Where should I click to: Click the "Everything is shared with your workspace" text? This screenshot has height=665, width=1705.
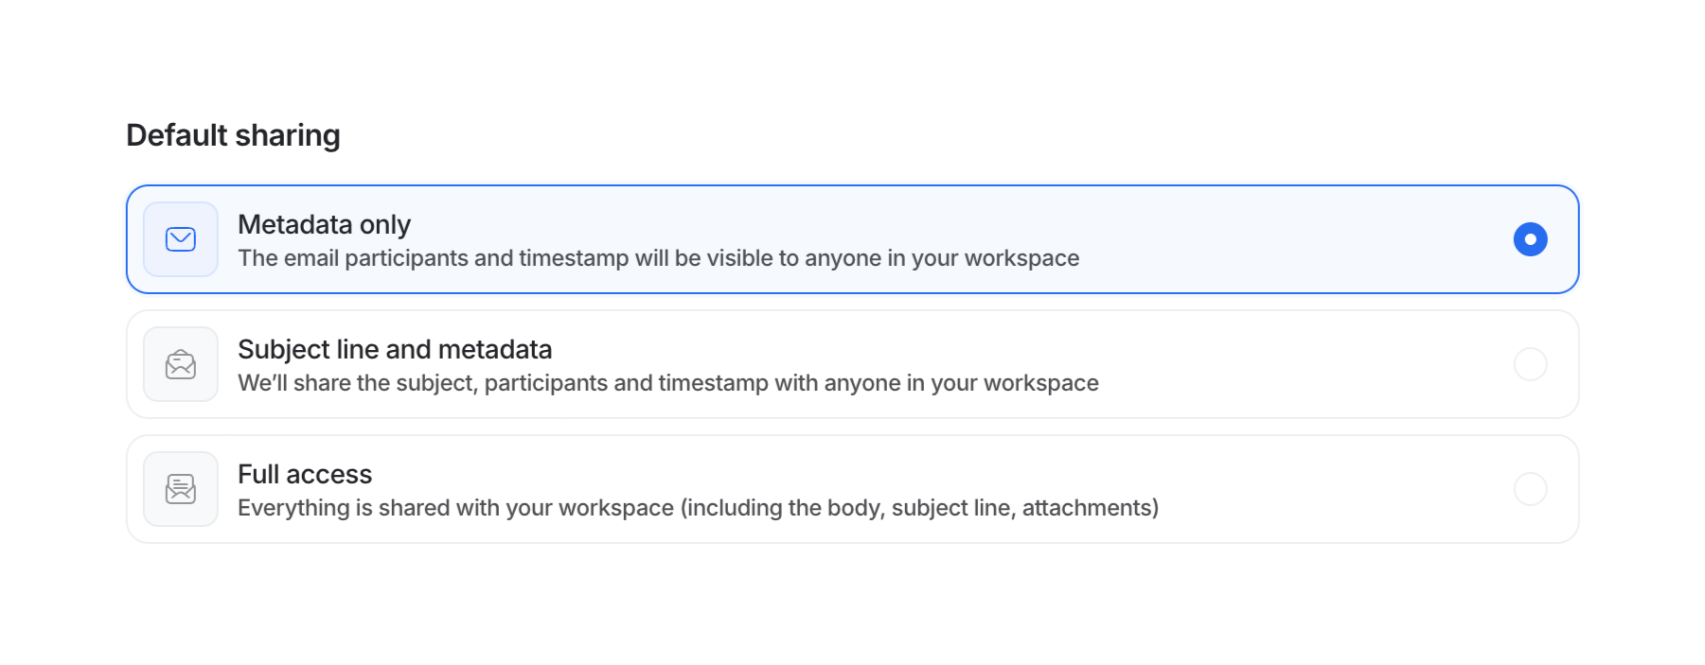coord(455,509)
